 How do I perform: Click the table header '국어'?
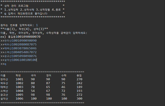33,76
